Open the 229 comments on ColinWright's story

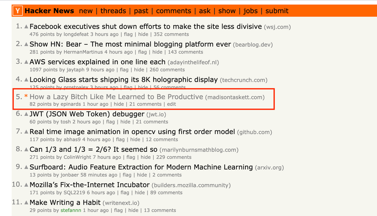[x=174, y=157]
